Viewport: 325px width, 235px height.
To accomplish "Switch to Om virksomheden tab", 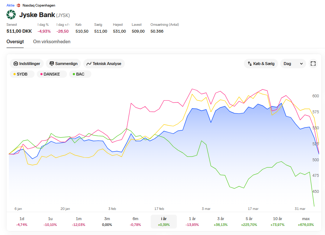I will pyautogui.click(x=52, y=41).
